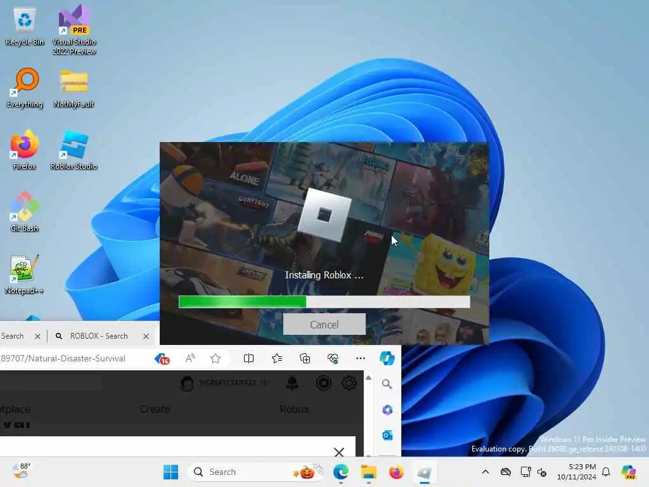The image size is (649, 487).
Task: Open Edge Collections button
Action: 305,358
